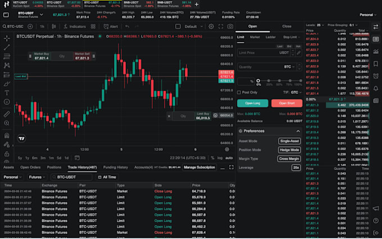The image size is (382, 239).
Task: Expand the BTC-USDT pair selector chevron
Action: [42, 15]
